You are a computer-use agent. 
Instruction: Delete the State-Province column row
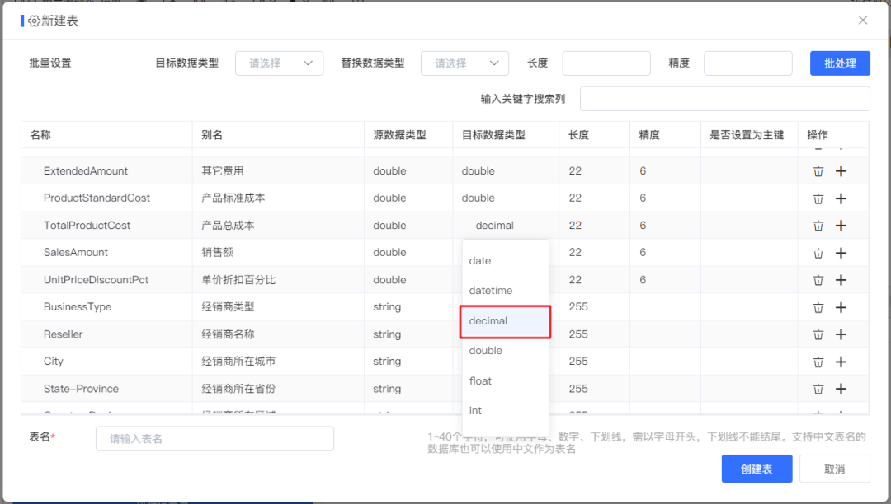click(x=818, y=388)
